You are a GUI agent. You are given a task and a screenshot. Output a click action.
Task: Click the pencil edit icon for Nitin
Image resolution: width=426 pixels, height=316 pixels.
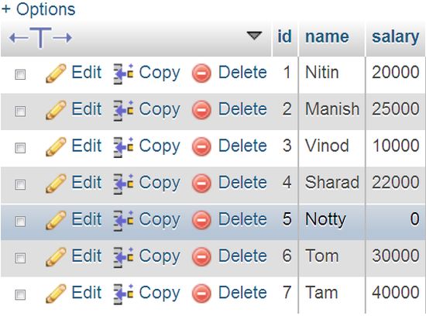56,74
